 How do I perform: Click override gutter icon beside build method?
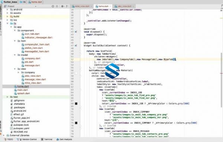click(76, 45)
